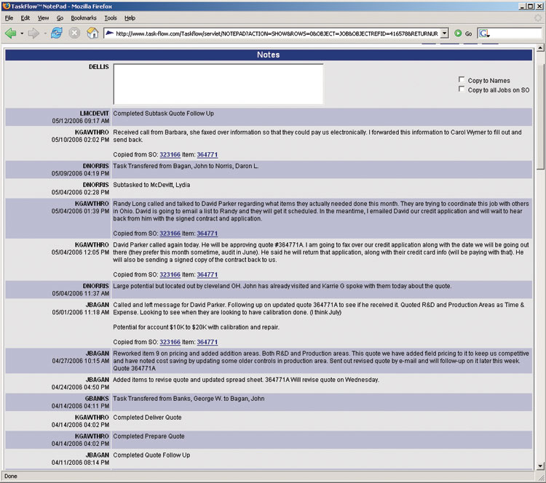Open the Tools menu
Image resolution: width=546 pixels, height=483 pixels.
click(111, 18)
